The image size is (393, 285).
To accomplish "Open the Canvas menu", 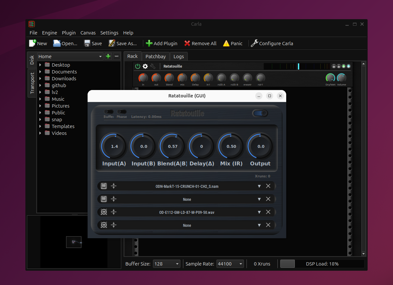I will [88, 33].
